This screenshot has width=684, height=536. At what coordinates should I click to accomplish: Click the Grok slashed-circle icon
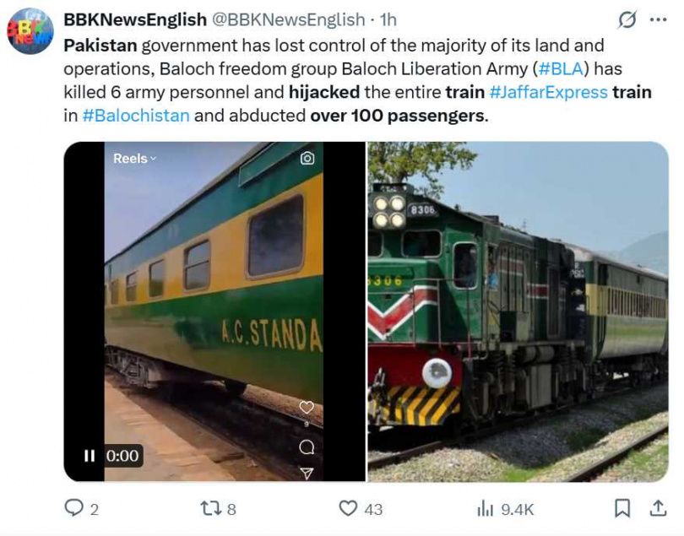click(627, 19)
